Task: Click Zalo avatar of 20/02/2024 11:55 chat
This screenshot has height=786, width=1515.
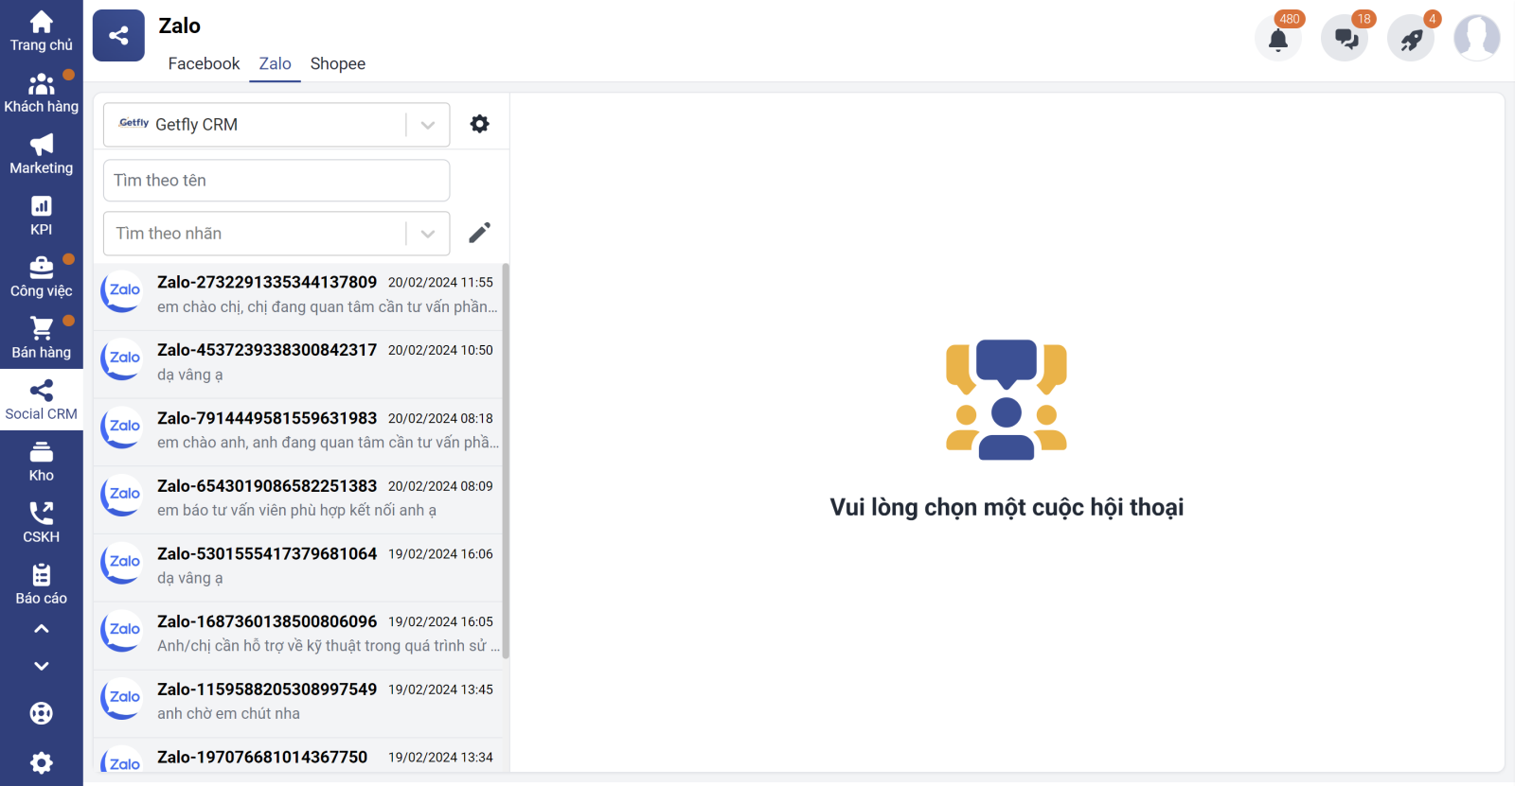Action: (123, 291)
